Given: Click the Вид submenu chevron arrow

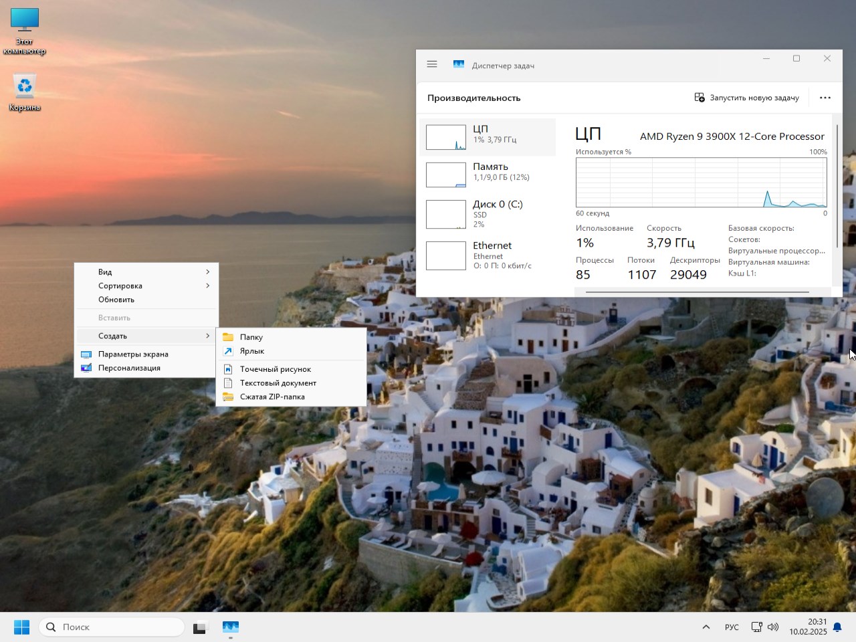Looking at the screenshot, I should [208, 272].
